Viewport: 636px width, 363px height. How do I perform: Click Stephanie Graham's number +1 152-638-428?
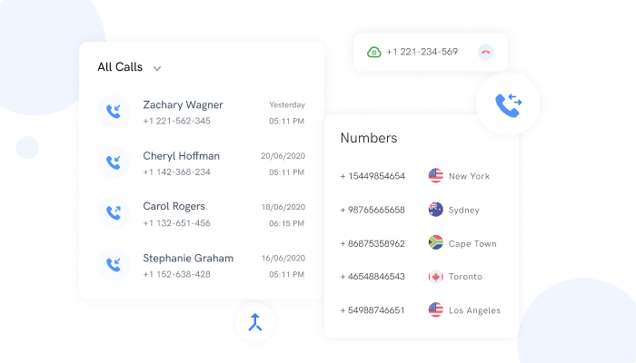tap(176, 274)
